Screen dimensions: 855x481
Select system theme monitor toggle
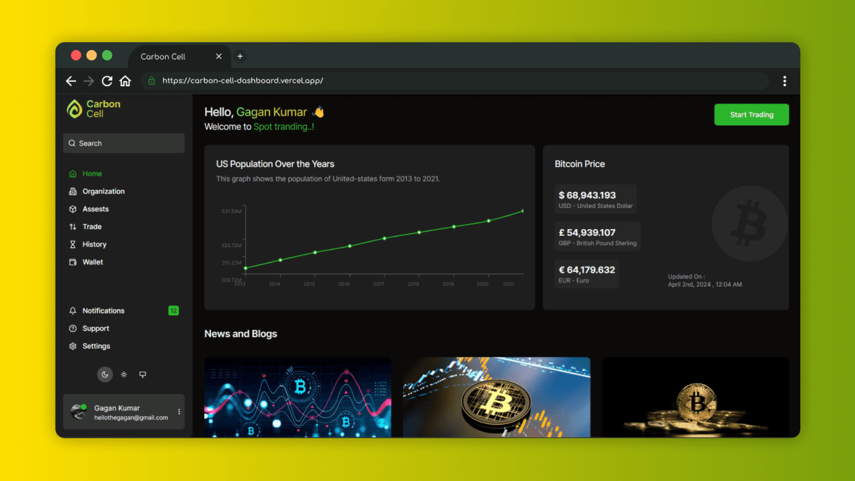coord(142,375)
